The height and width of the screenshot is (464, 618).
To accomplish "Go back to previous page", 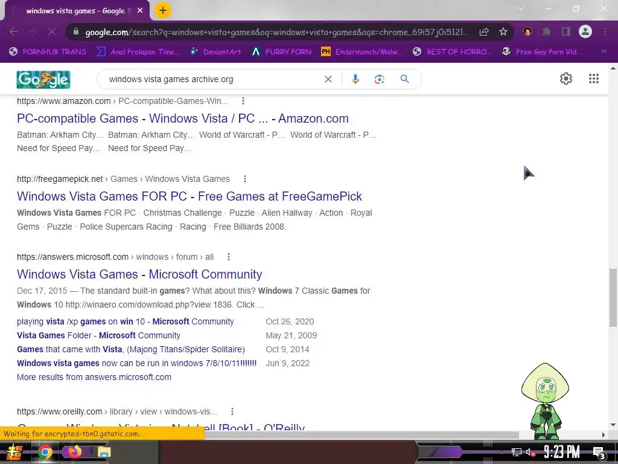I will click(x=13, y=31).
